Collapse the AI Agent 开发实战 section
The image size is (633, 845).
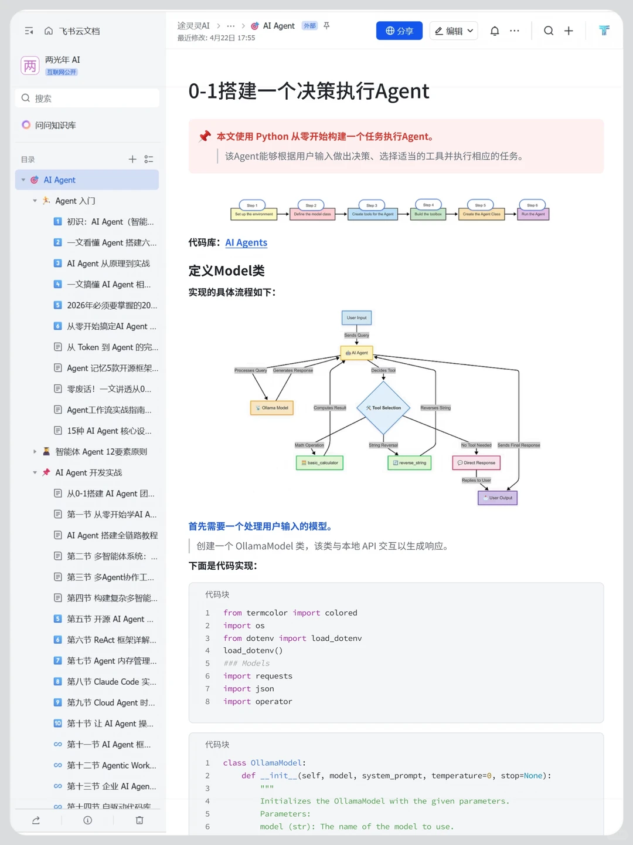tap(35, 472)
